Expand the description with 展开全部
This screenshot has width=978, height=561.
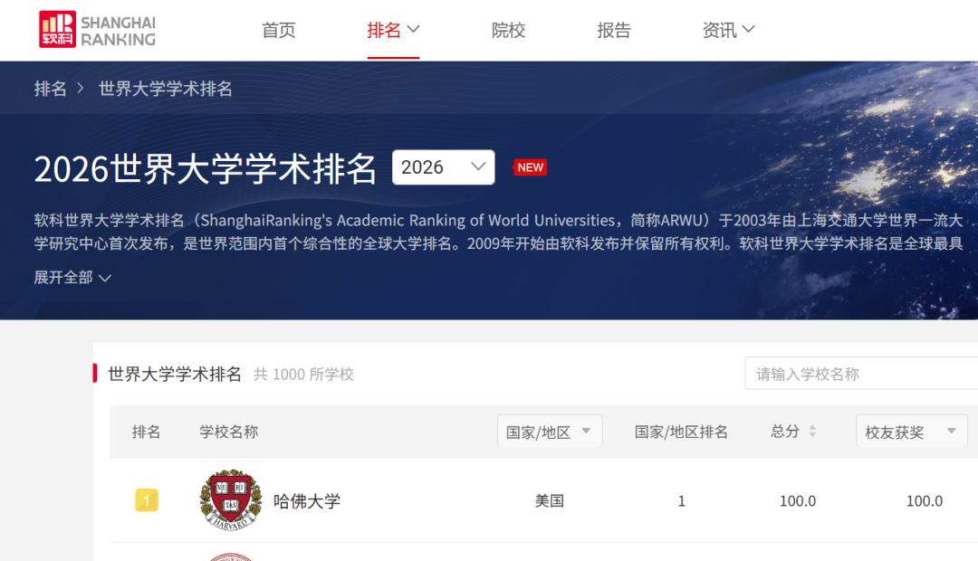click(72, 278)
